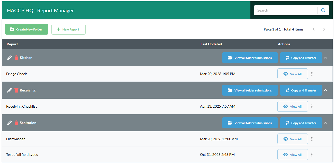The height and width of the screenshot is (163, 335).
Task: Select the Receiving Checklist report name
Action: click(21, 106)
